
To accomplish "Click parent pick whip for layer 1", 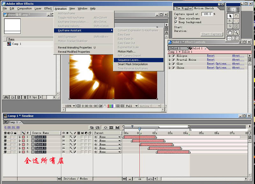I will (96, 137).
